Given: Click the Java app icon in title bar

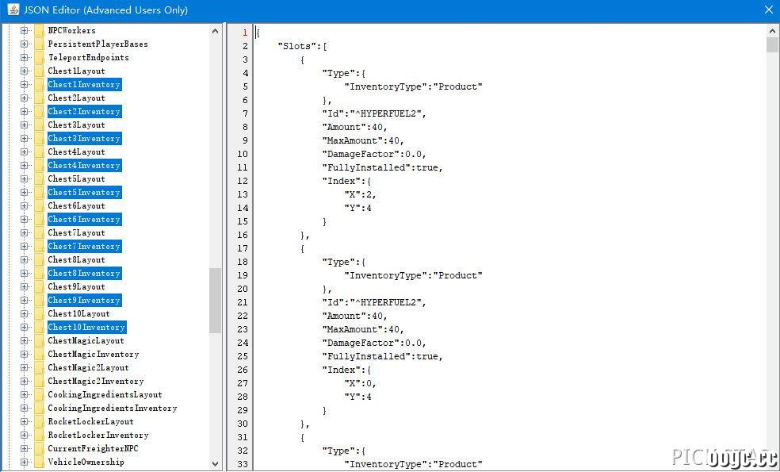Looking at the screenshot, I should click(x=13, y=10).
